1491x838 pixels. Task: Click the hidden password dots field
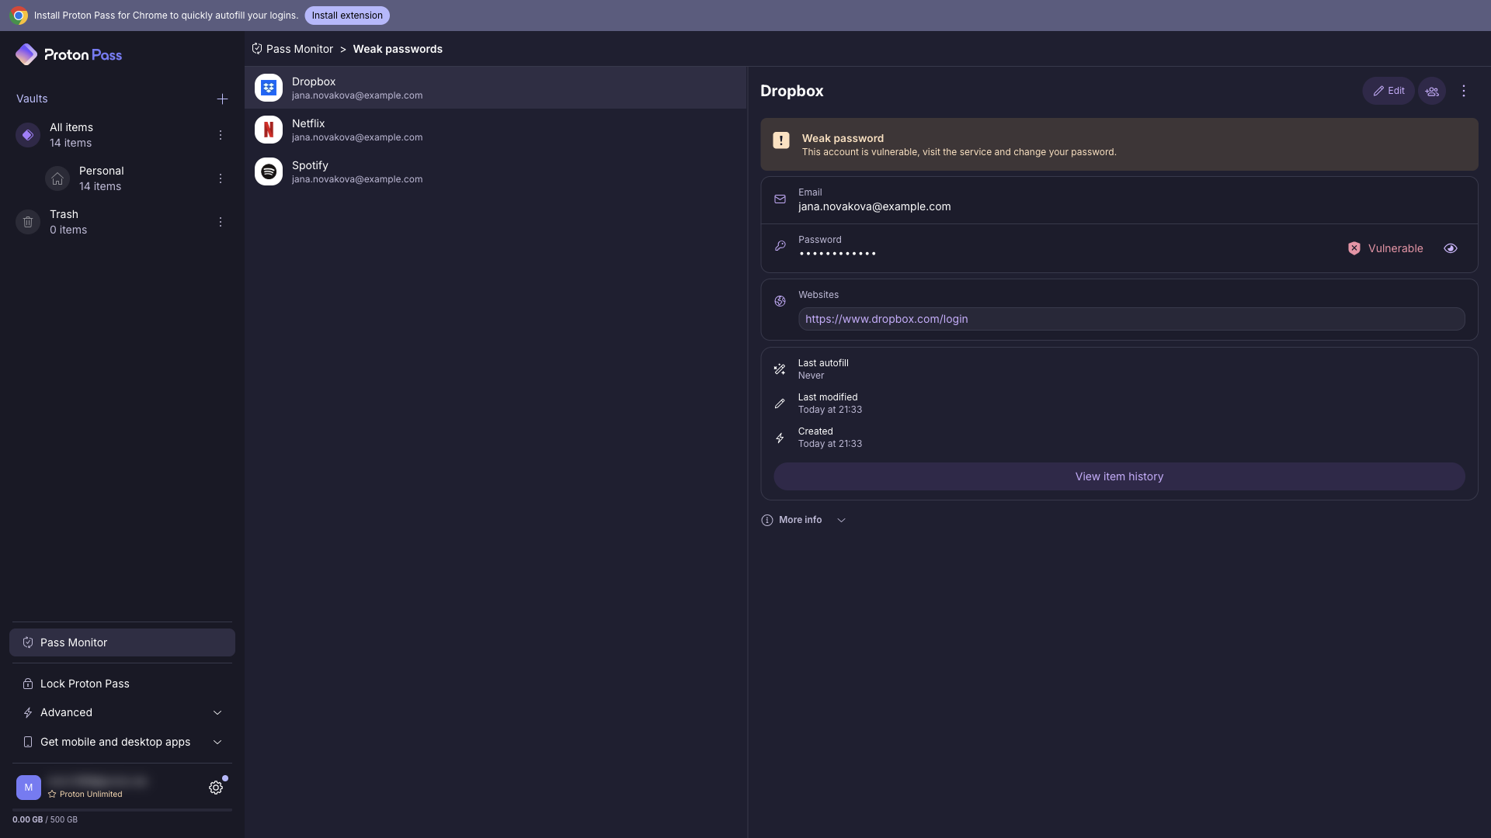pyautogui.click(x=837, y=254)
